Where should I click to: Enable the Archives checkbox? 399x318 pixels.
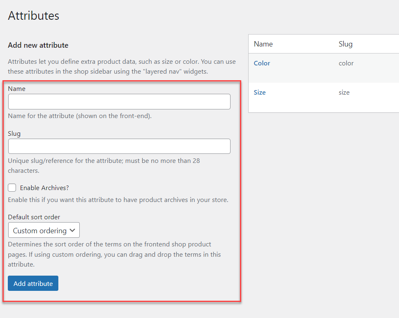[12, 188]
